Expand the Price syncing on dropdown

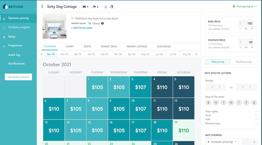click(256, 7)
